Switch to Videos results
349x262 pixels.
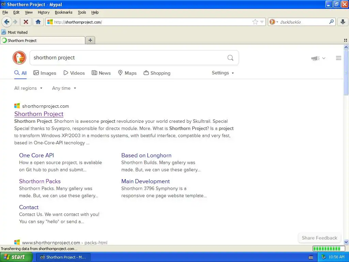click(74, 73)
